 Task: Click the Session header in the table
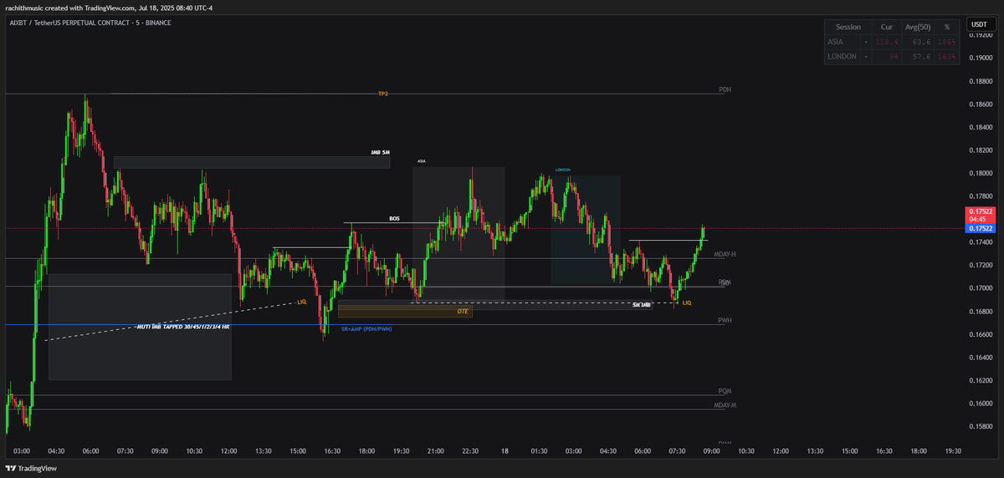[848, 27]
